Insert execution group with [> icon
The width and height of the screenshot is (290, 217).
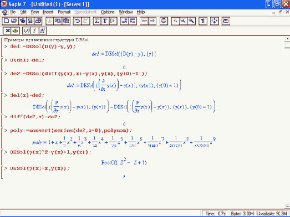113,21
